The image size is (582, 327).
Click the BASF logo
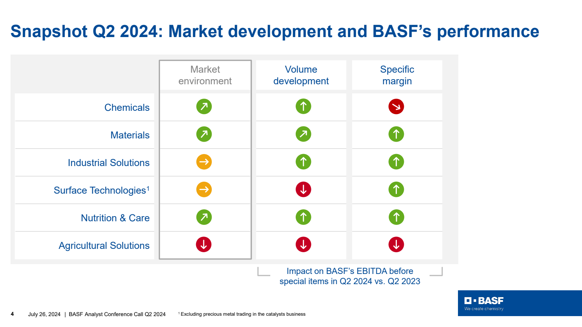tap(484, 301)
